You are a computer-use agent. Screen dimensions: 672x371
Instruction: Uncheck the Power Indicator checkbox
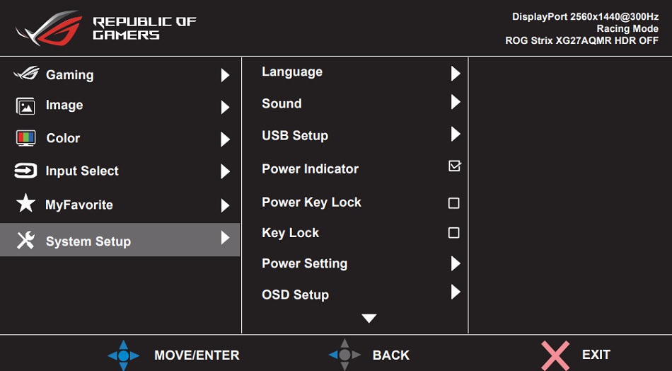454,166
